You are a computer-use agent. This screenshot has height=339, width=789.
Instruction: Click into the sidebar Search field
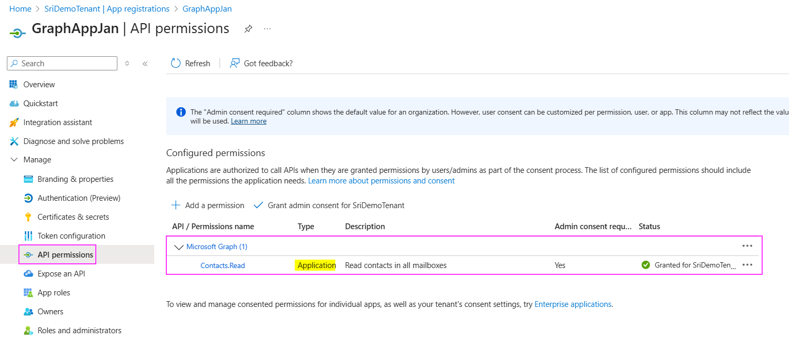point(62,63)
